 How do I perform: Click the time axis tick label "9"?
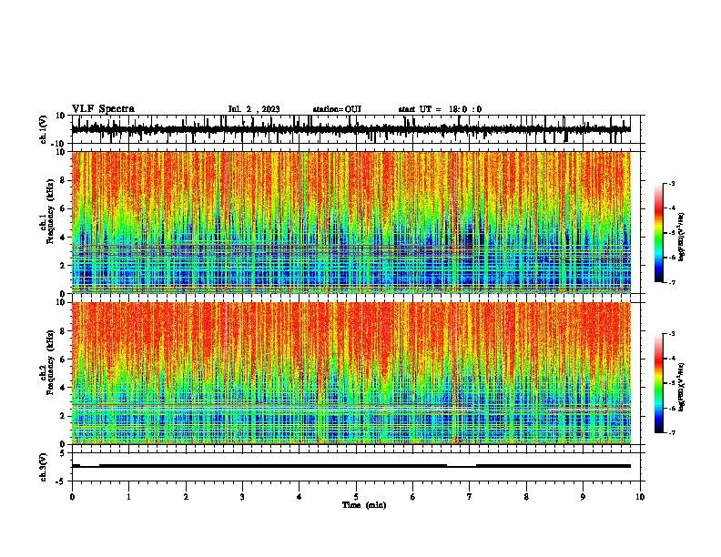tap(583, 497)
